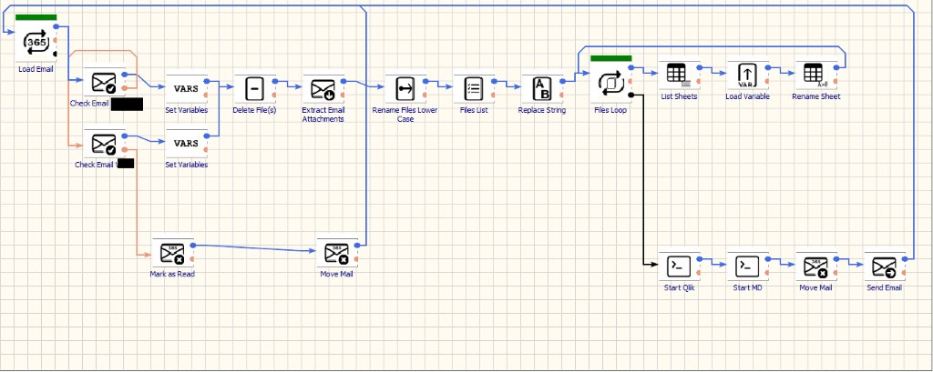Click the List Sheets node icon
The height and width of the screenshot is (372, 933).
point(679,75)
